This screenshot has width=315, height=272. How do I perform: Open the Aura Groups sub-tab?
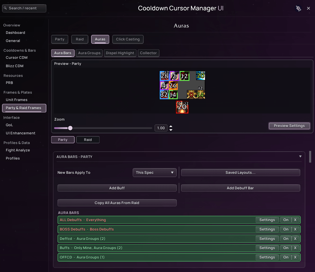pos(89,53)
